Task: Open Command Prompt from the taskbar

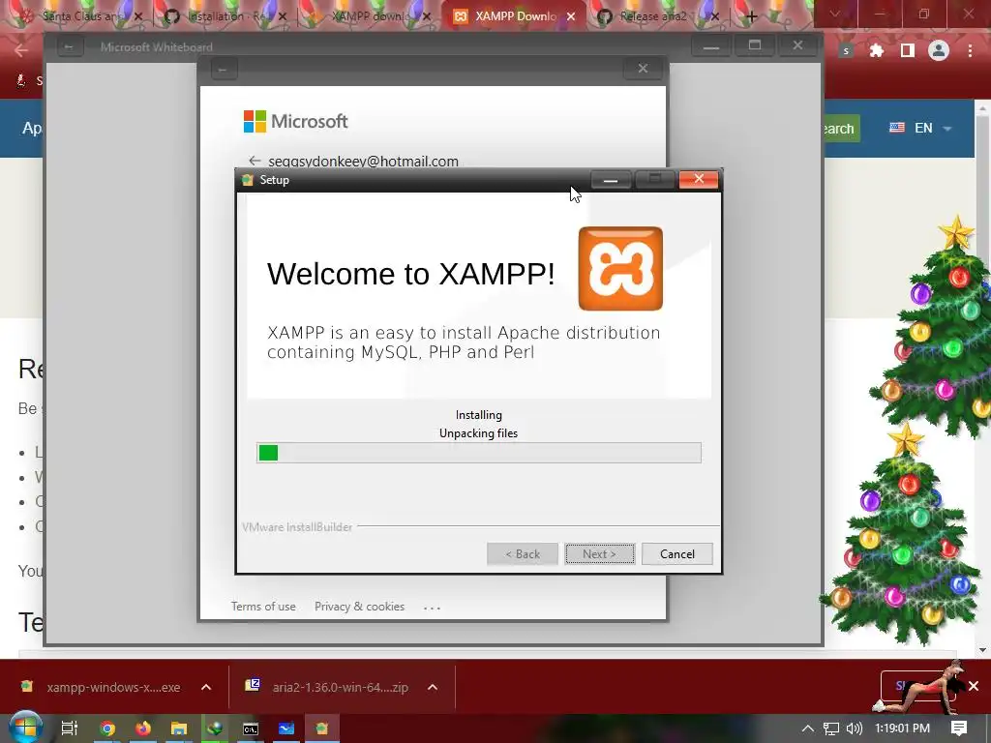Action: click(x=251, y=728)
